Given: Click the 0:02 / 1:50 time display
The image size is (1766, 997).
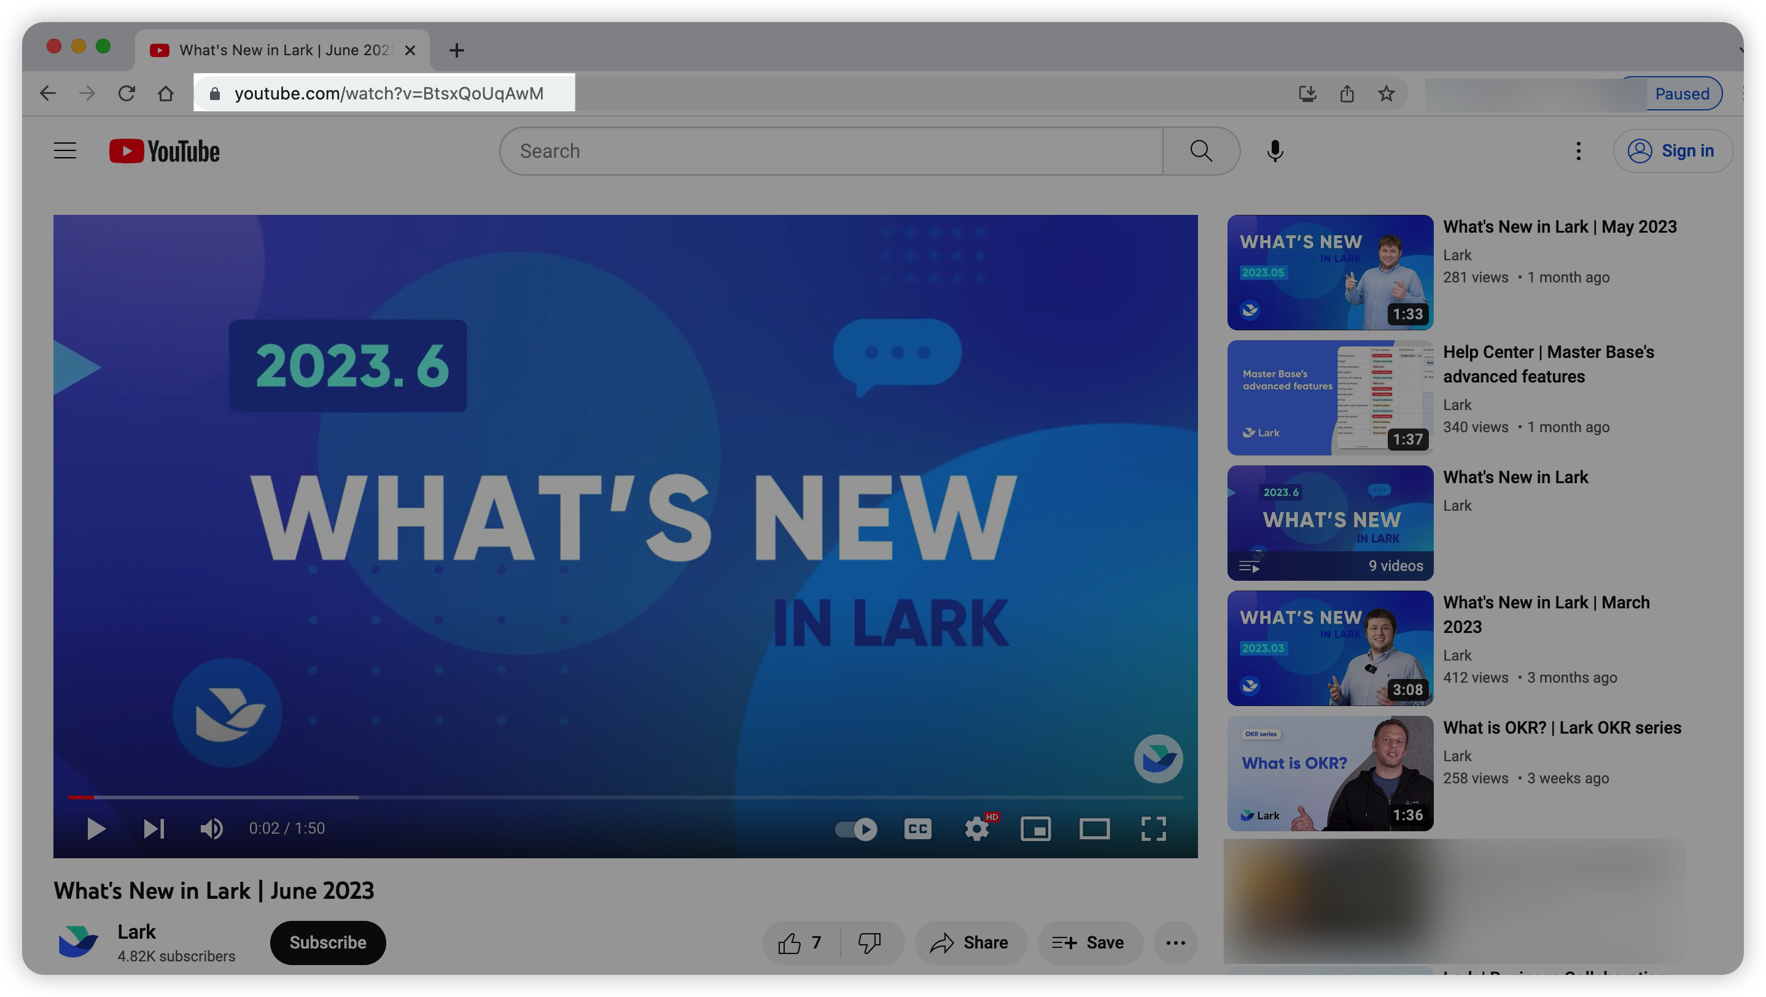Looking at the screenshot, I should pyautogui.click(x=287, y=828).
